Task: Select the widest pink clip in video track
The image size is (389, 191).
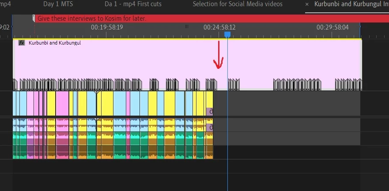Action: (62, 103)
